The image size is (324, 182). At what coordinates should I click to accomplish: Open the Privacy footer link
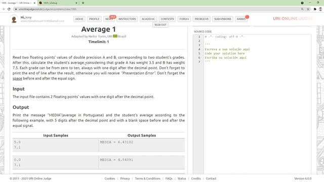click(125, 178)
